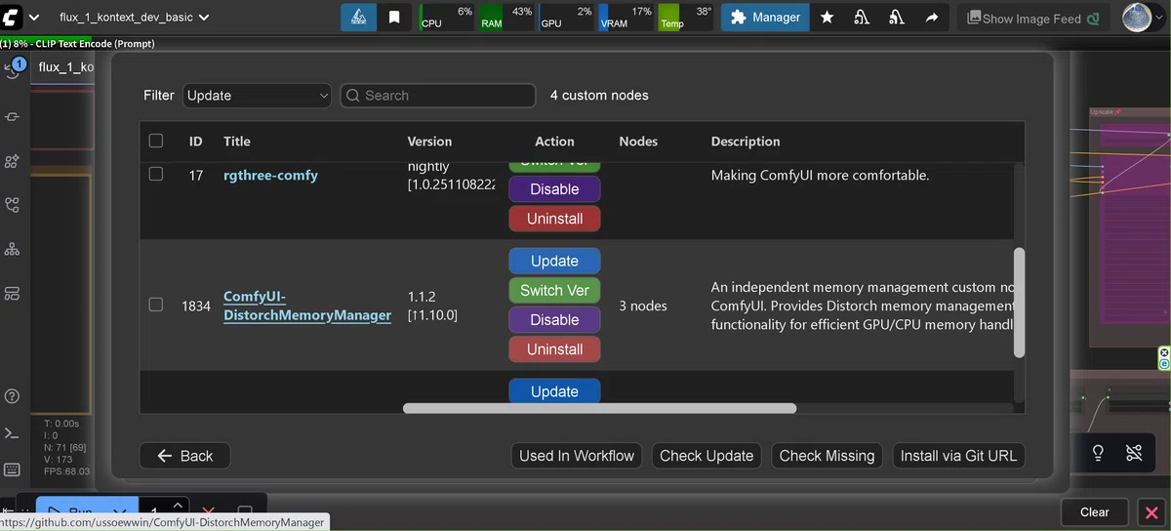
Task: Sort by the Title column header
Action: (x=237, y=142)
